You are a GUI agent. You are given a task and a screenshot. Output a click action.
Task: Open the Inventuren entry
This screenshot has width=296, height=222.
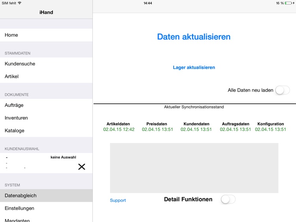46,118
